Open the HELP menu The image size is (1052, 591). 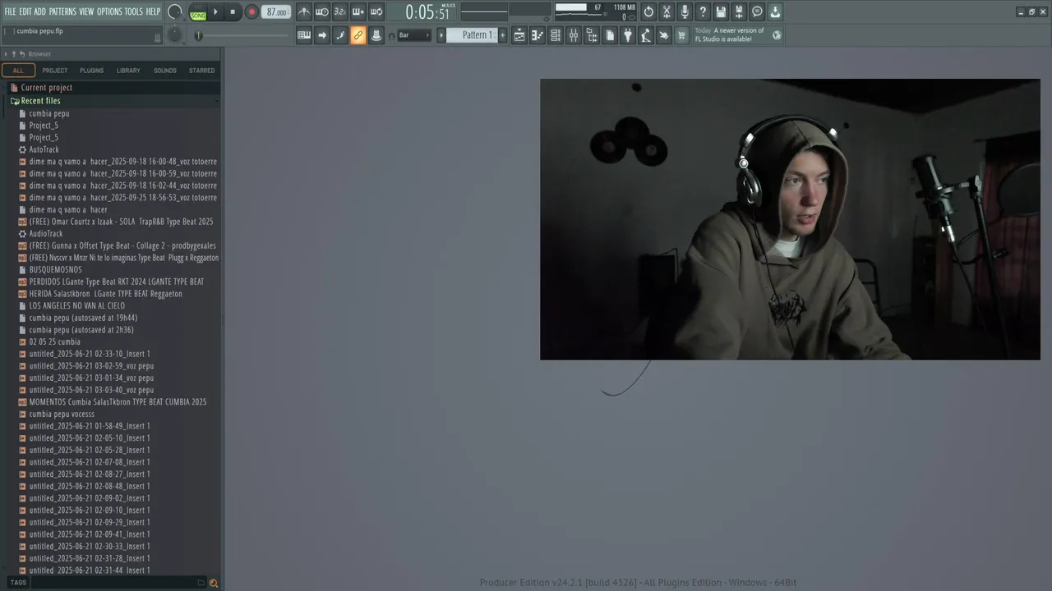pyautogui.click(x=153, y=11)
